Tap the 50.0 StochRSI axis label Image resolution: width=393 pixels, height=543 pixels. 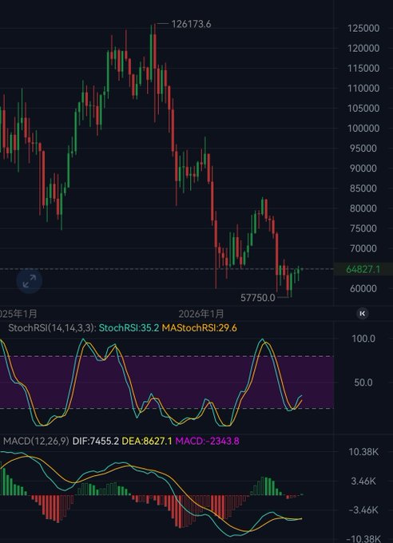(x=363, y=382)
